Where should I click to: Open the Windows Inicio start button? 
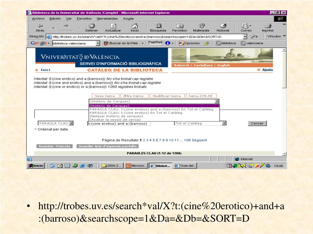point(35,166)
